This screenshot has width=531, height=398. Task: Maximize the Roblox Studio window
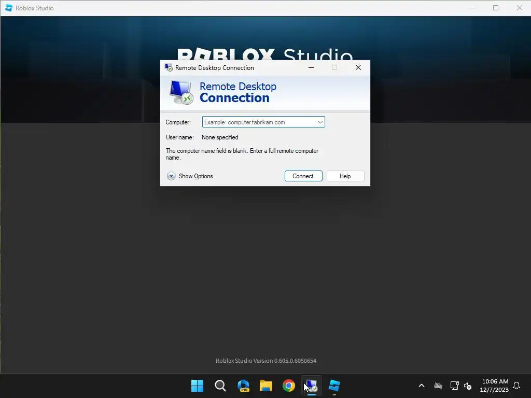[496, 8]
